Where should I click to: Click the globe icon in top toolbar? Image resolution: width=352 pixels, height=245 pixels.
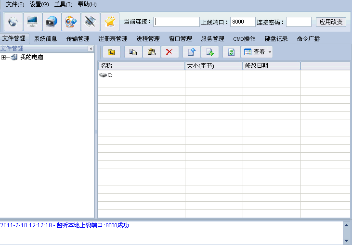pyautogui.click(x=13, y=22)
